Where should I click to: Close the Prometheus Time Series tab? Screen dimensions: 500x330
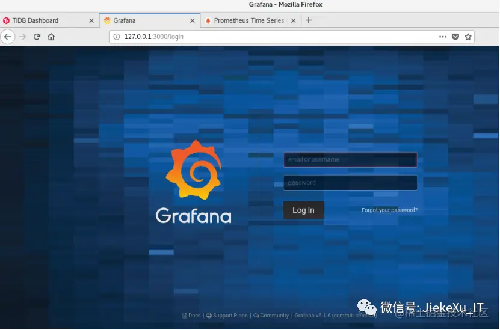294,20
